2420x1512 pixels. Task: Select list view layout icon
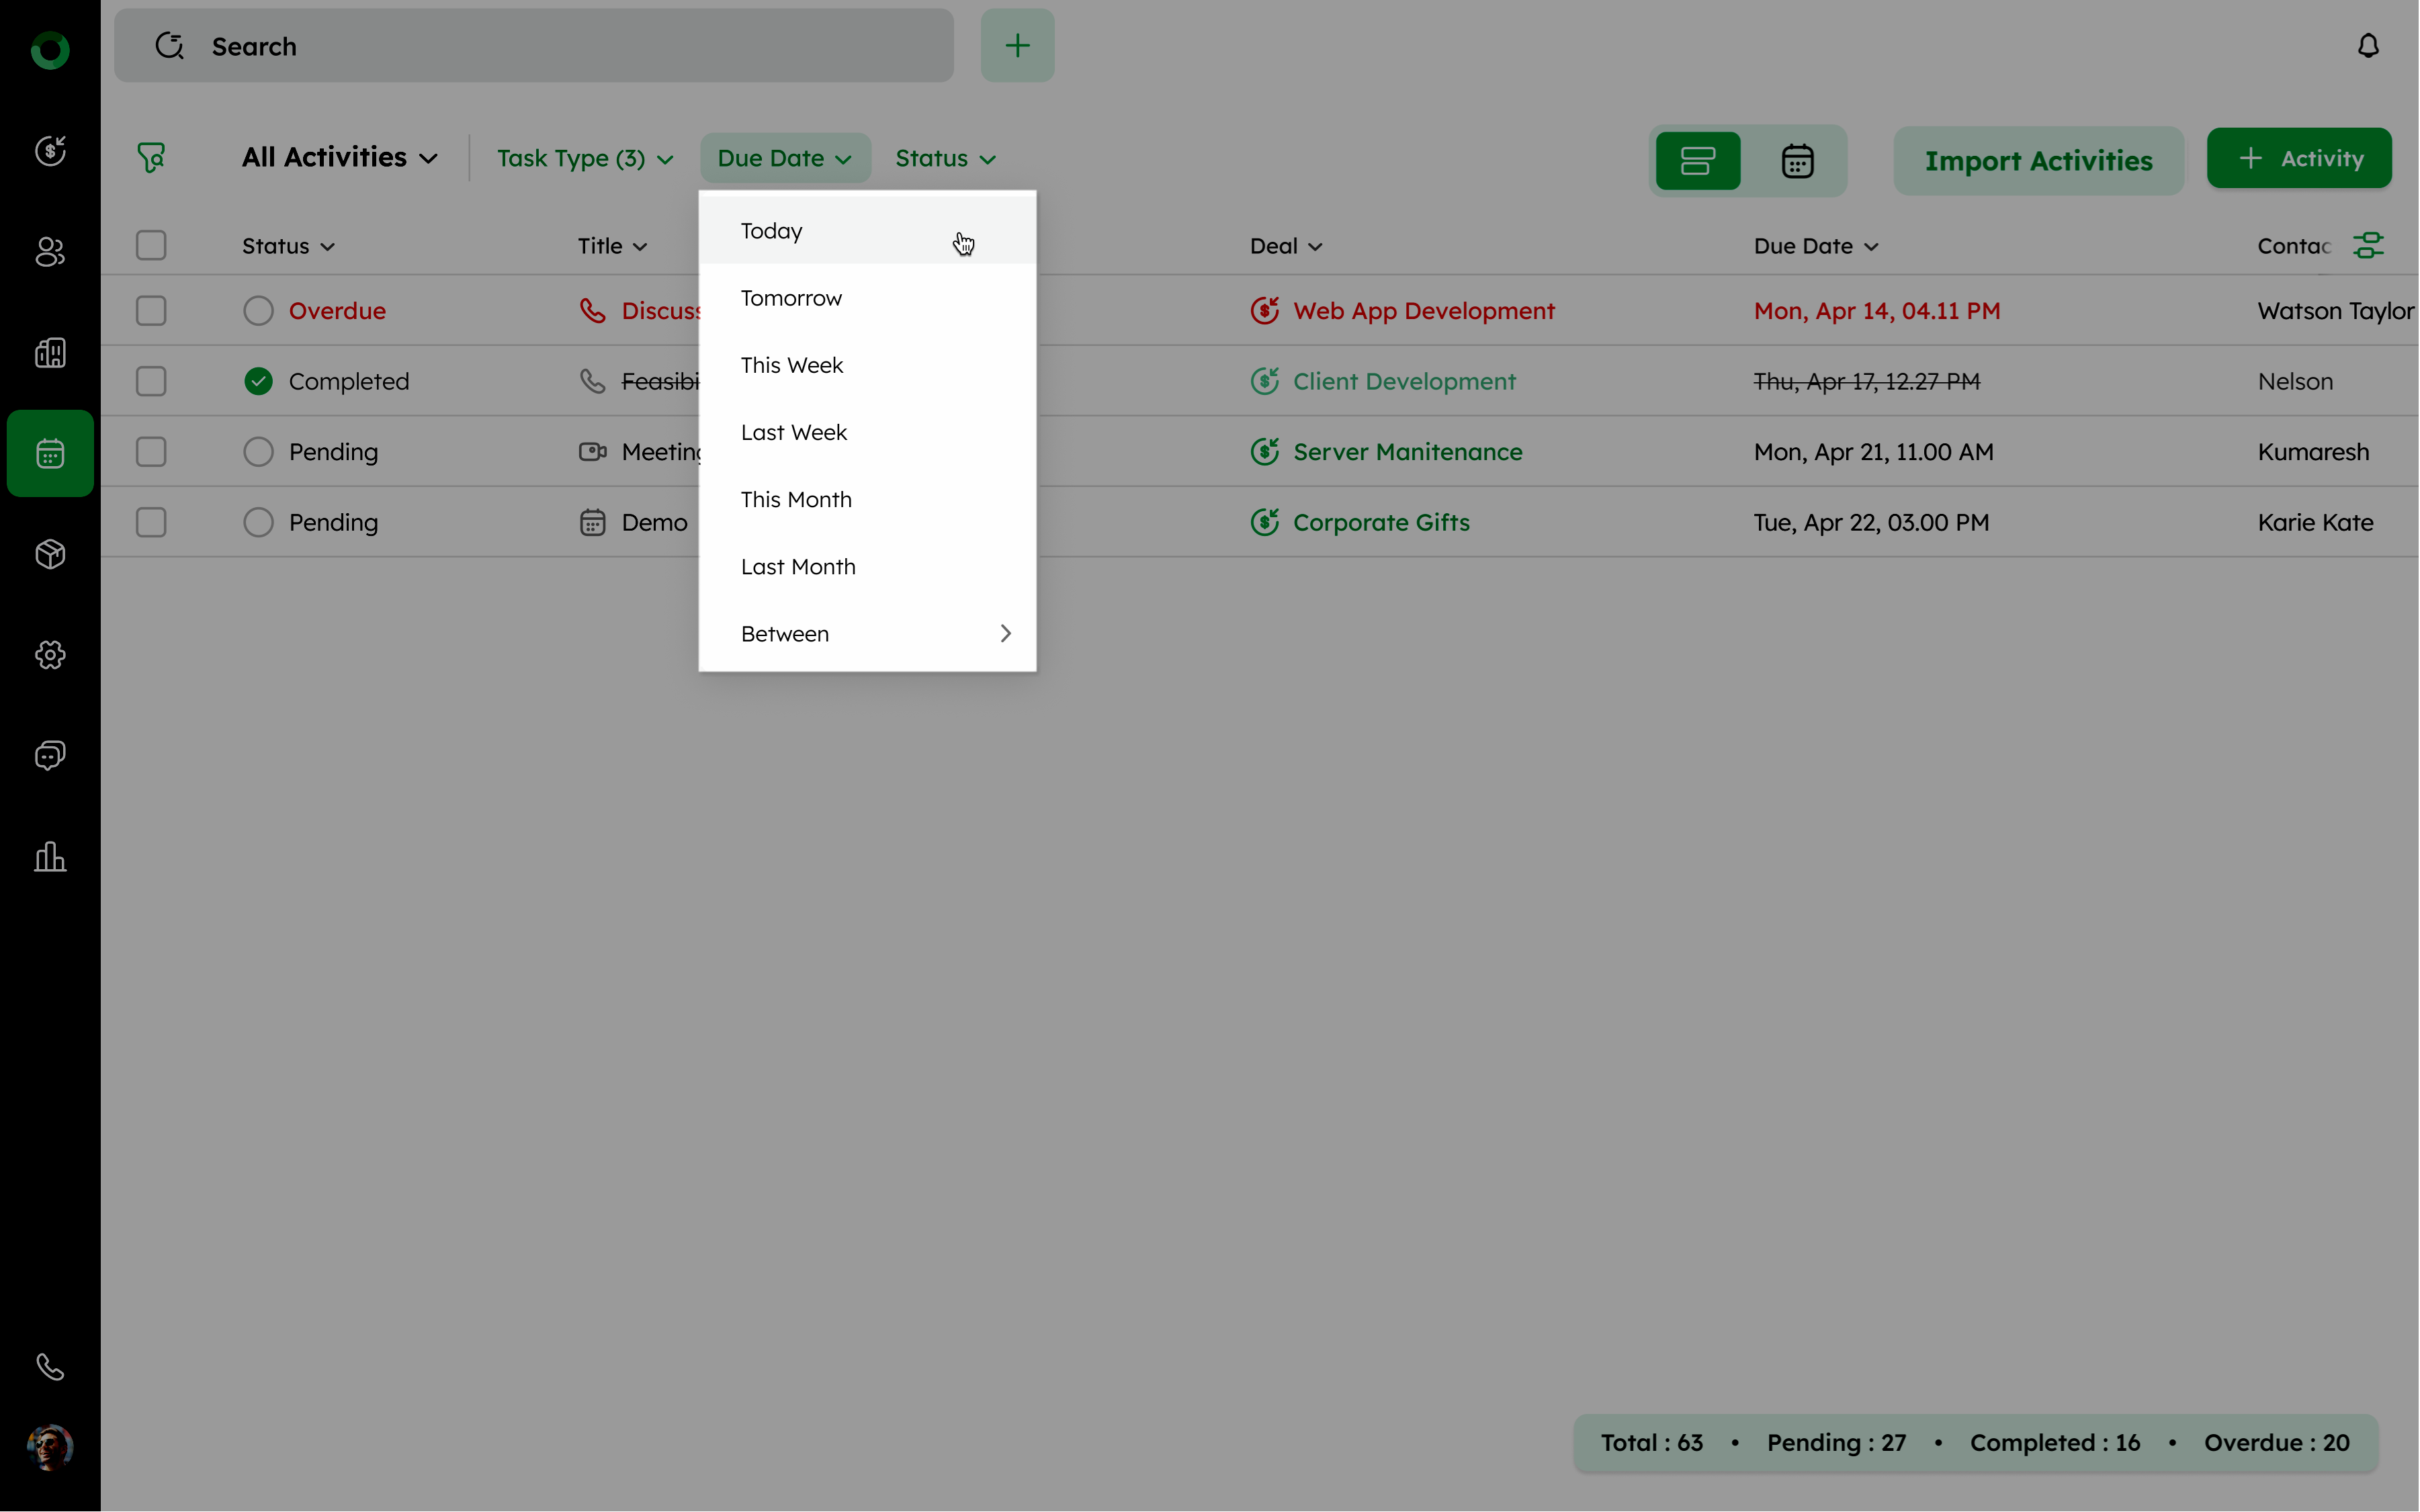coord(1697,160)
